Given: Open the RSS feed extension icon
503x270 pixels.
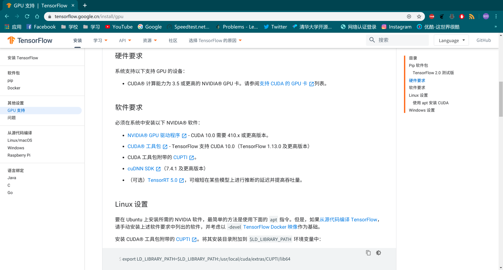Looking at the screenshot, I should pyautogui.click(x=472, y=16).
